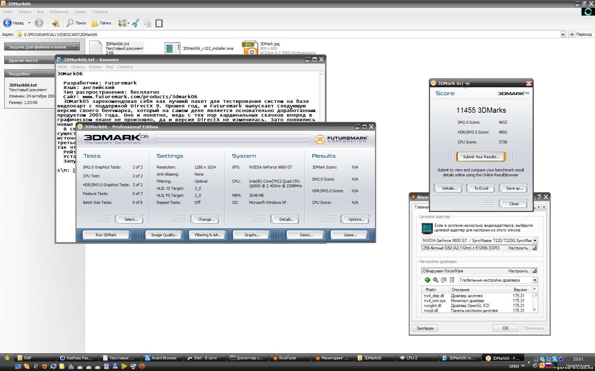Go up one folder level in Explorer

56,23
